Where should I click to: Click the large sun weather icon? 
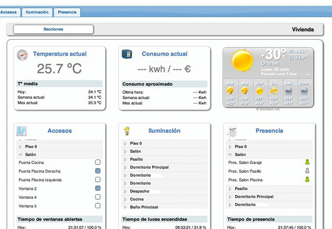coord(242,61)
